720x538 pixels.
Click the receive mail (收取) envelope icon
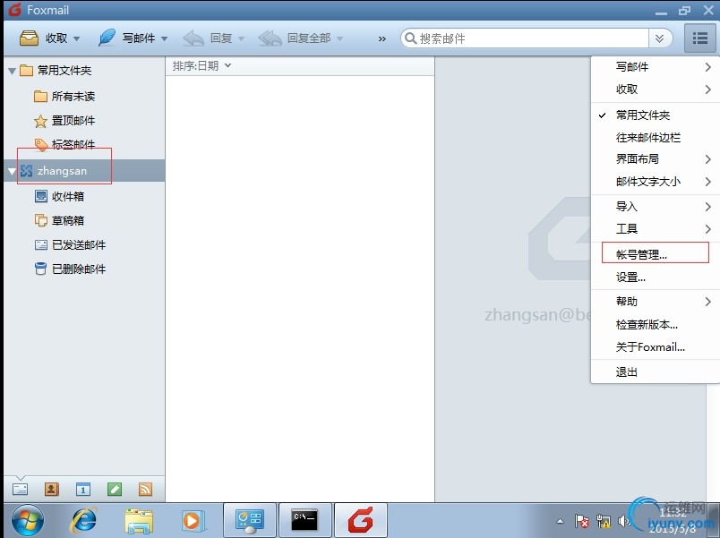[29, 38]
